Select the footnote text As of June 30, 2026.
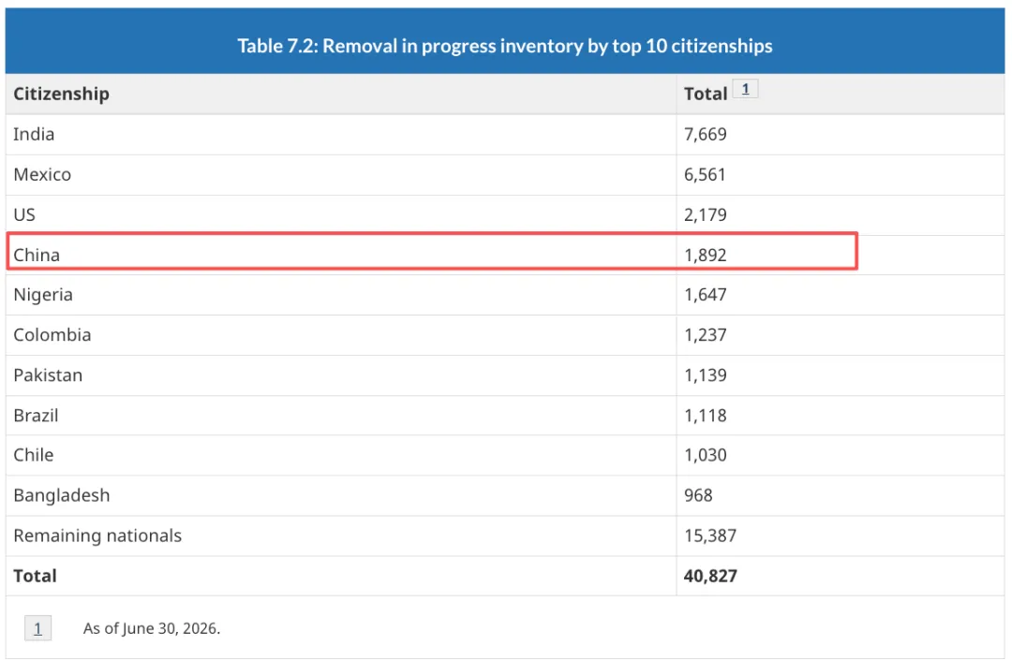Image resolution: width=1012 pixels, height=660 pixels. tap(152, 628)
